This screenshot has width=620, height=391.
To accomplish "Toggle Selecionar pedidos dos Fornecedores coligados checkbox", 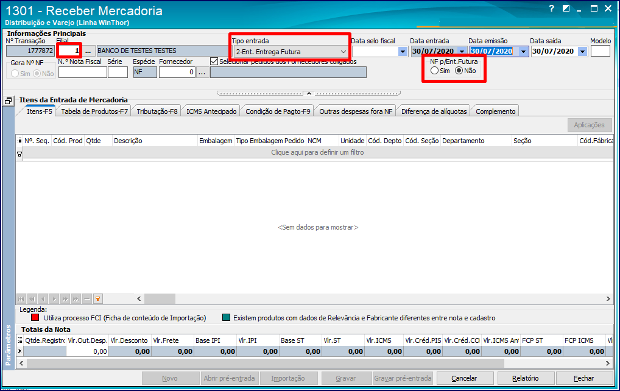I will [214, 62].
